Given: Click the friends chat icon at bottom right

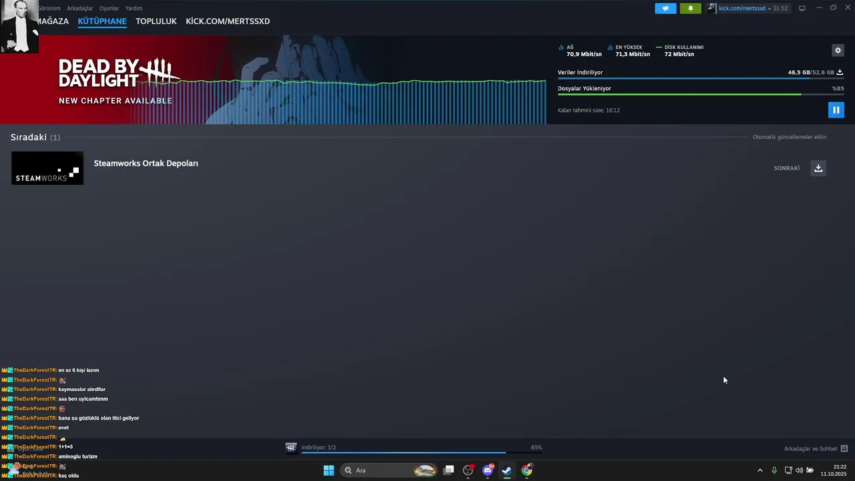Looking at the screenshot, I should tap(844, 449).
